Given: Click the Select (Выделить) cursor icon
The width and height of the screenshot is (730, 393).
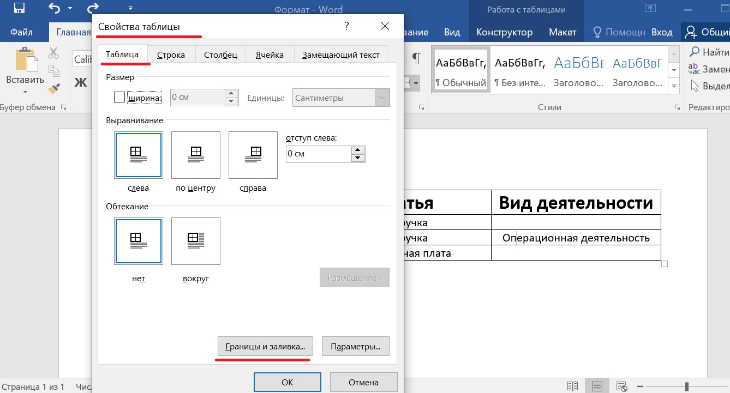Looking at the screenshot, I should coord(695,86).
